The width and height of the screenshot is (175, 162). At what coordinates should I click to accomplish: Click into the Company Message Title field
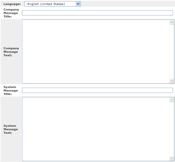click(97, 13)
